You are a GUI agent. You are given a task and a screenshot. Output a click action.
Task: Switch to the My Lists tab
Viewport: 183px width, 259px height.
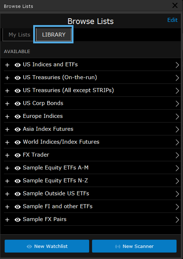19,35
